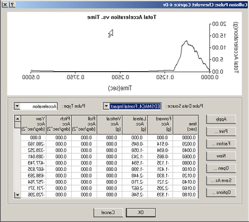
Task: Click the Apply button
Action: [221, 119]
